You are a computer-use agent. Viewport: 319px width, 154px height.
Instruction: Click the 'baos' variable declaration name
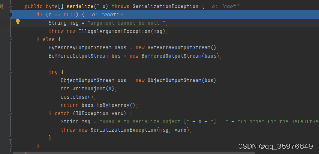pyautogui.click(x=121, y=47)
